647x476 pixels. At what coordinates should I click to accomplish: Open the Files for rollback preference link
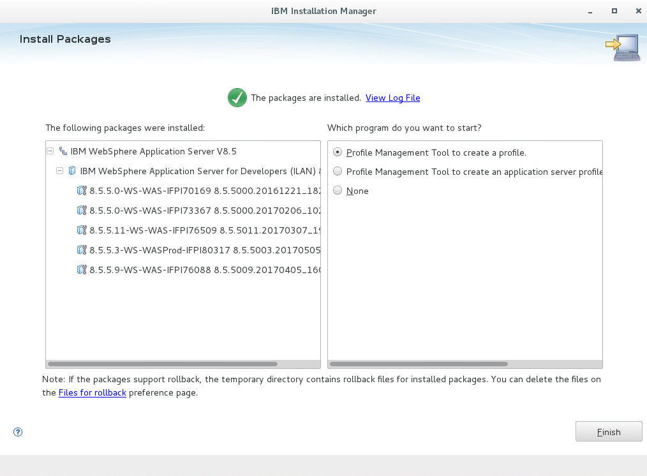coord(93,392)
